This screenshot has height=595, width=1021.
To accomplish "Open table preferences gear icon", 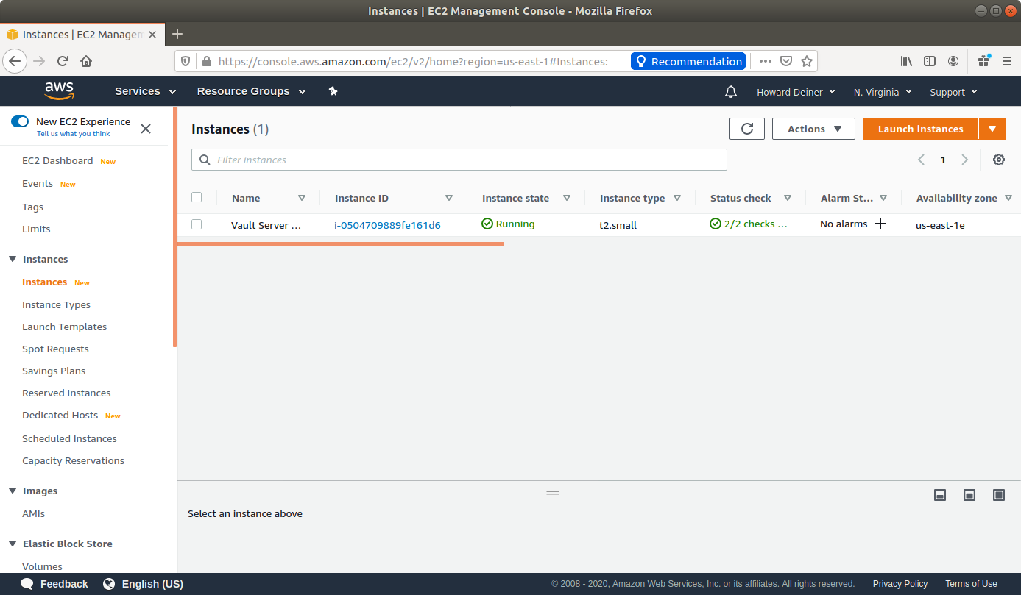I will (x=999, y=160).
